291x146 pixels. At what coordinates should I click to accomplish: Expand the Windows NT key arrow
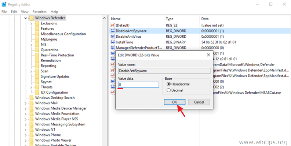26,130
